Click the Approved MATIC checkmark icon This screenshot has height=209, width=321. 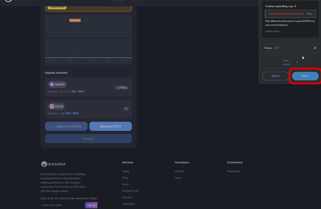click(x=53, y=126)
